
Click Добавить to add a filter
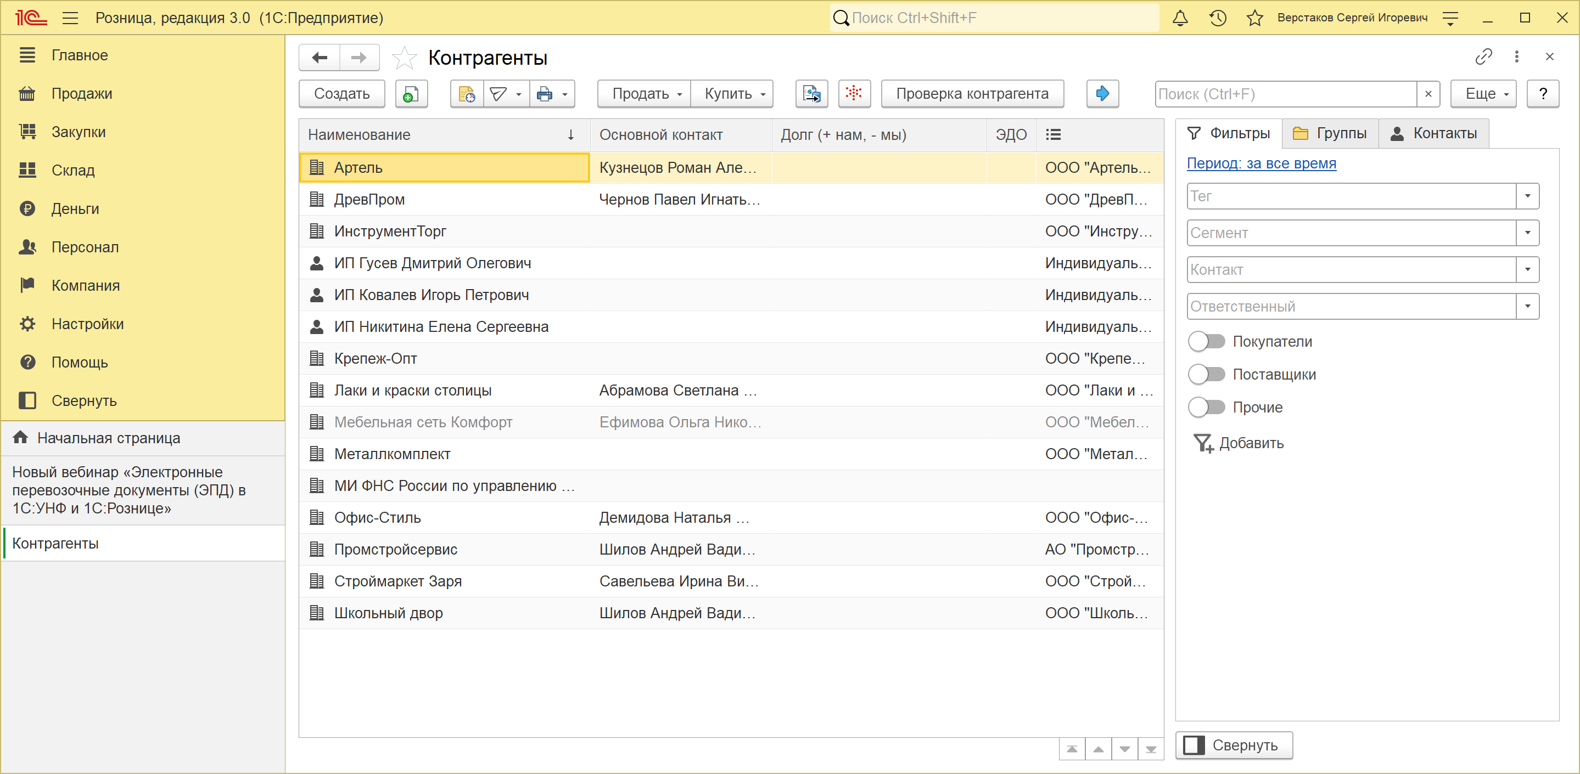tap(1239, 443)
